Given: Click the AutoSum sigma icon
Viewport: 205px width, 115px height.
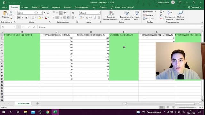Looking at the screenshot, I should pyautogui.click(x=161, y=12).
